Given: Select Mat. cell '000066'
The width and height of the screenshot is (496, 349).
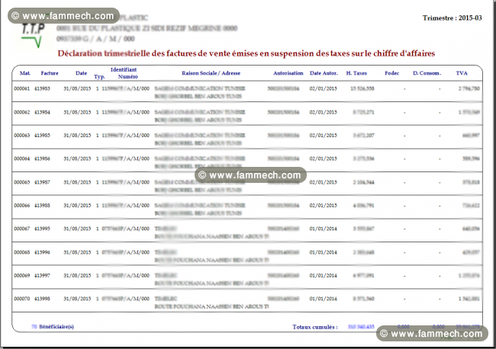Looking at the screenshot, I should [22, 206].
